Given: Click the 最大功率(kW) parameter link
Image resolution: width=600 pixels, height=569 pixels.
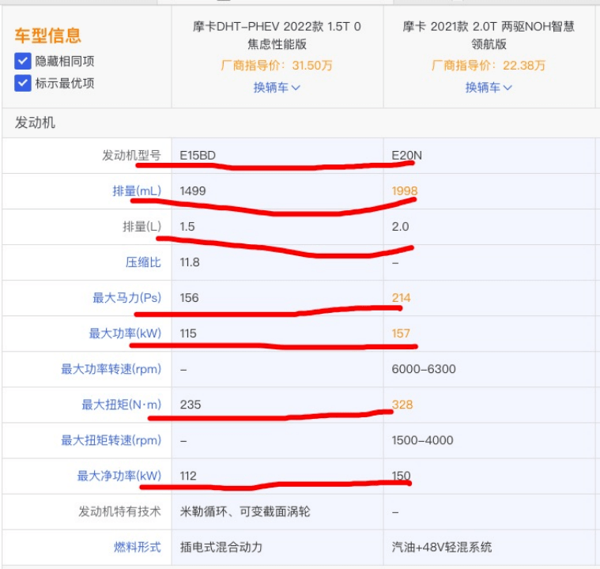Looking at the screenshot, I should [x=125, y=333].
